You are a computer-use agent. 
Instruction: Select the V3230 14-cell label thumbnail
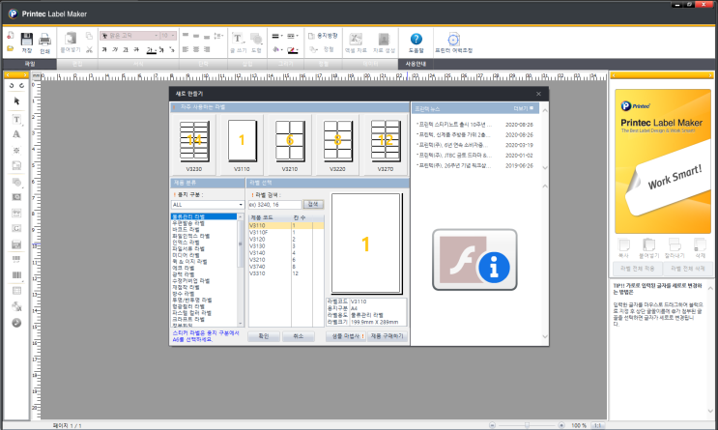tap(194, 145)
